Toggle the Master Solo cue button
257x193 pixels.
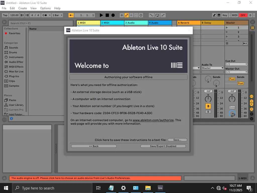tap(232, 107)
